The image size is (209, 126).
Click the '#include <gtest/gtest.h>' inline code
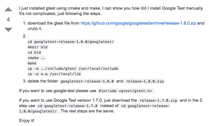tap(125, 91)
